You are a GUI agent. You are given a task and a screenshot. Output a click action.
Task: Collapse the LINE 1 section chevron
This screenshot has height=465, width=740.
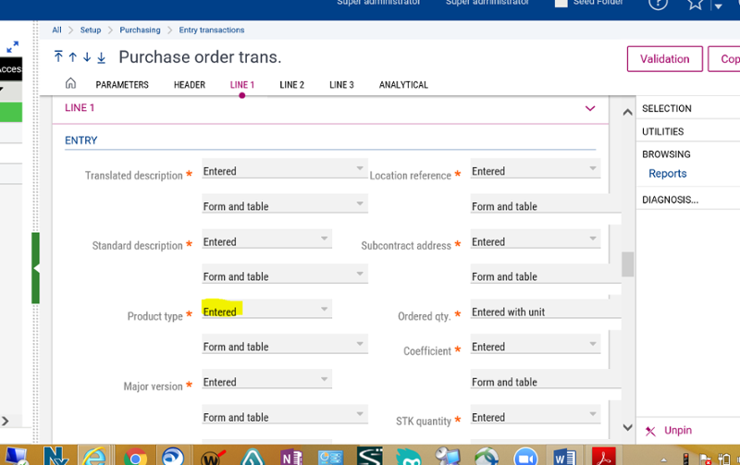[591, 108]
